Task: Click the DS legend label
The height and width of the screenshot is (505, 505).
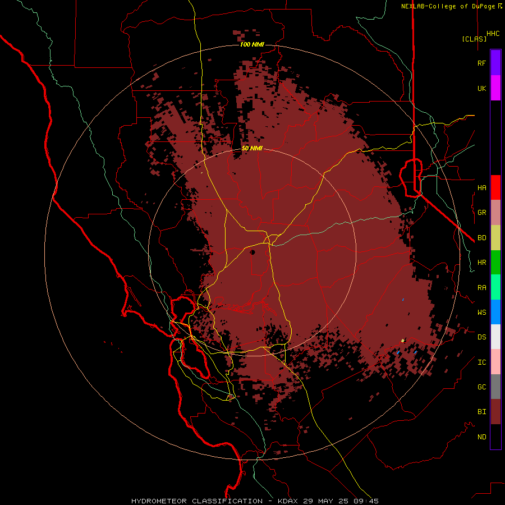Action: click(481, 337)
